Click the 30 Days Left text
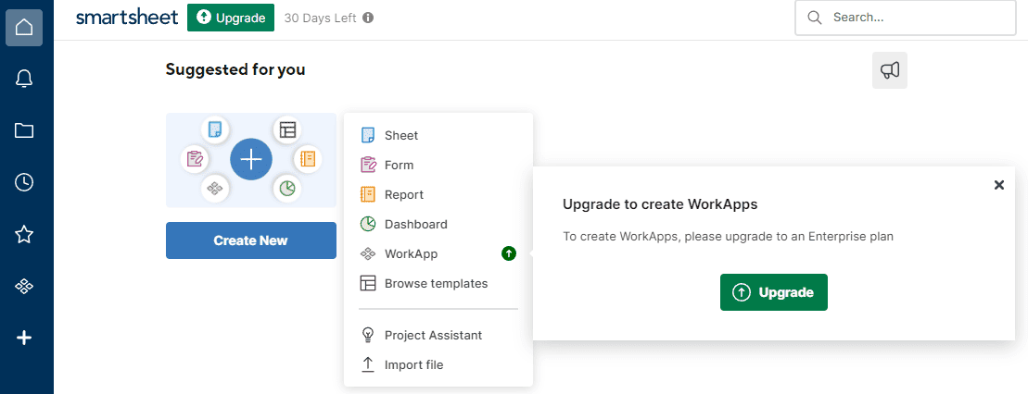Viewport: 1028px width, 394px height. tap(320, 18)
